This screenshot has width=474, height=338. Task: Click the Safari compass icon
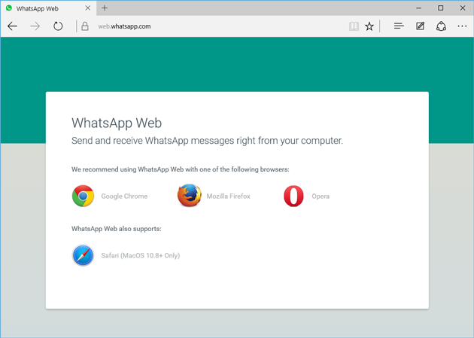(x=83, y=255)
